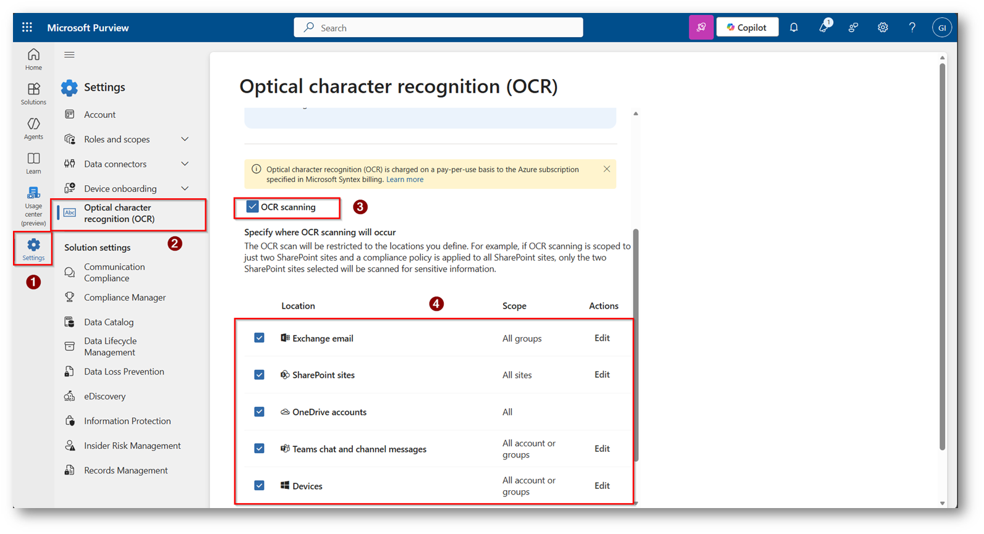Uncheck the Exchange email location

260,338
